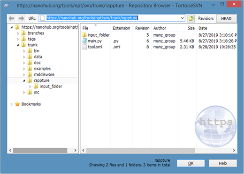
Task: Collapse the repository root node
Action: point(11,27)
